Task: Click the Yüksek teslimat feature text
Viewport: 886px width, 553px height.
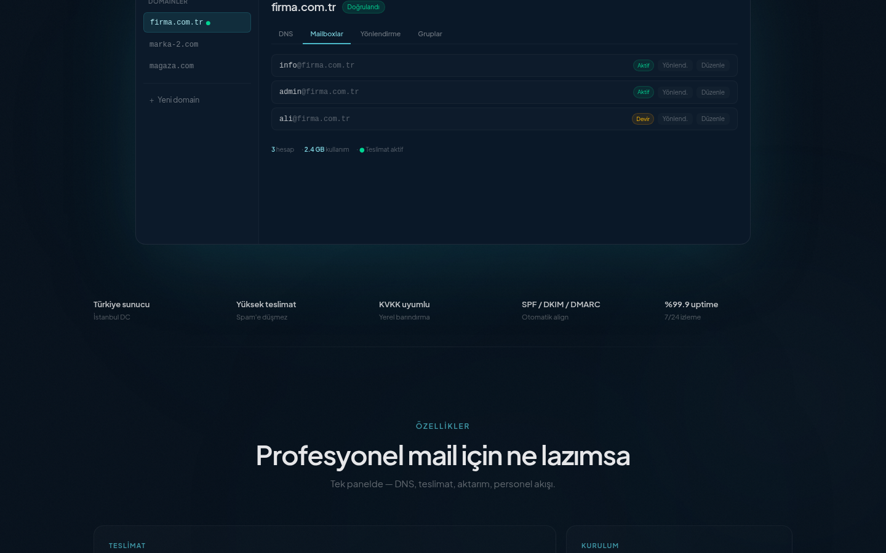Action: pos(266,304)
